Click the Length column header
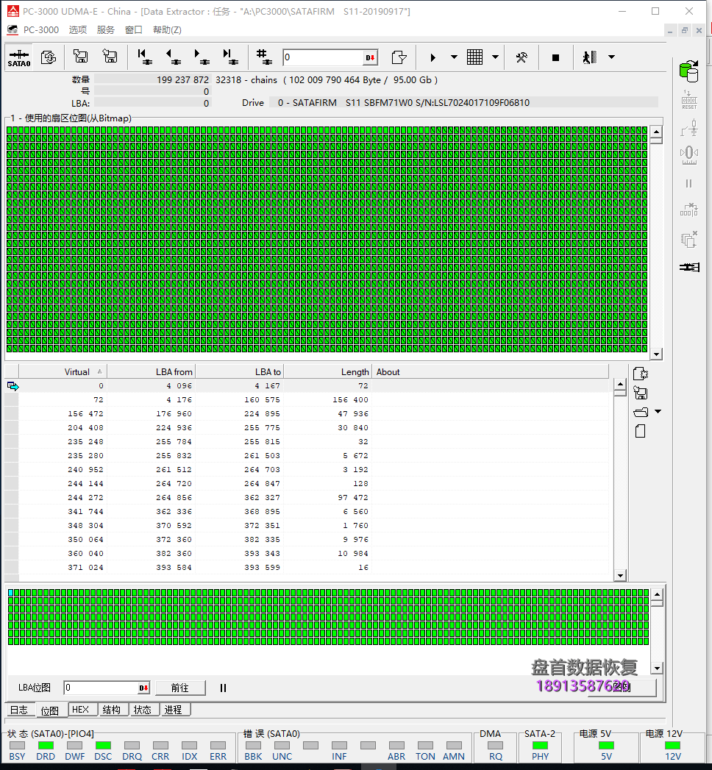The height and width of the screenshot is (770, 712). [x=328, y=371]
